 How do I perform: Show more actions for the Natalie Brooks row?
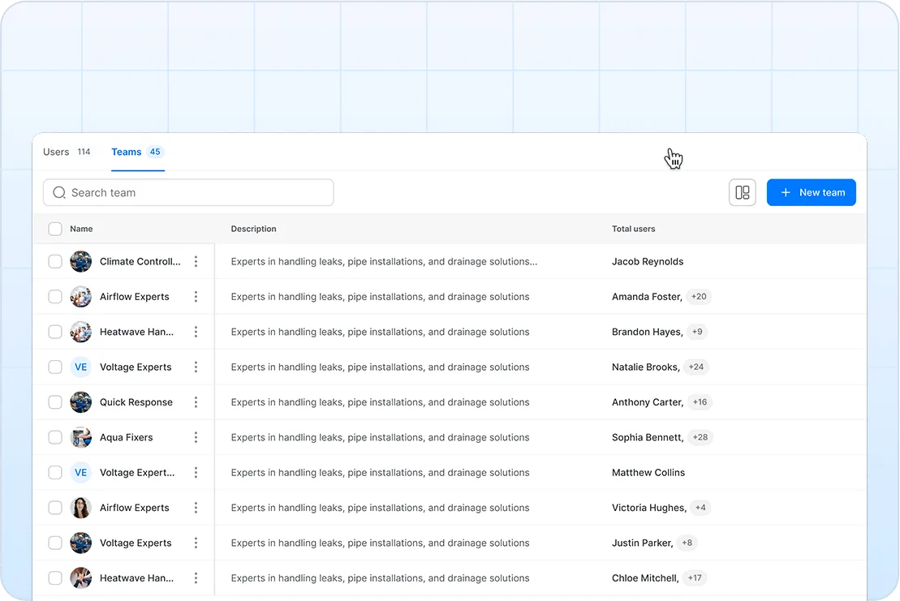pyautogui.click(x=196, y=367)
